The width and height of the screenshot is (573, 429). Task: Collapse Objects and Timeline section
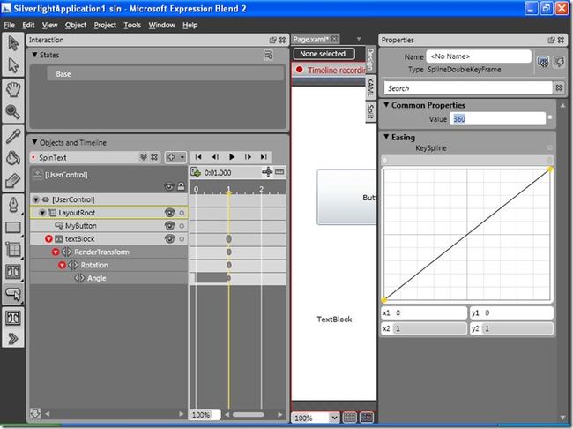tap(34, 142)
